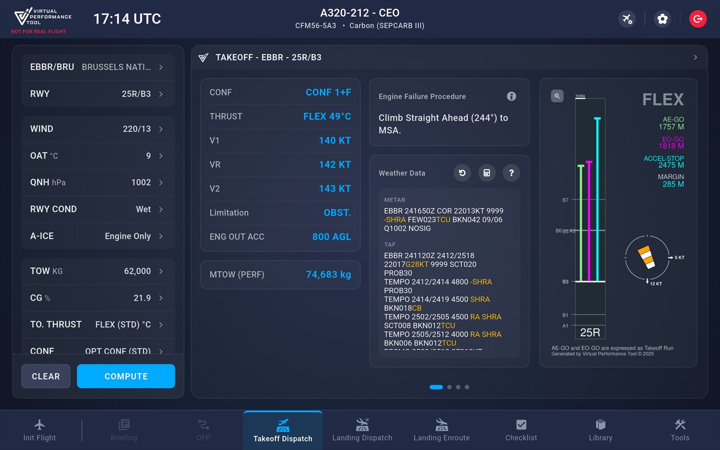Open the Tools tab

point(680,430)
